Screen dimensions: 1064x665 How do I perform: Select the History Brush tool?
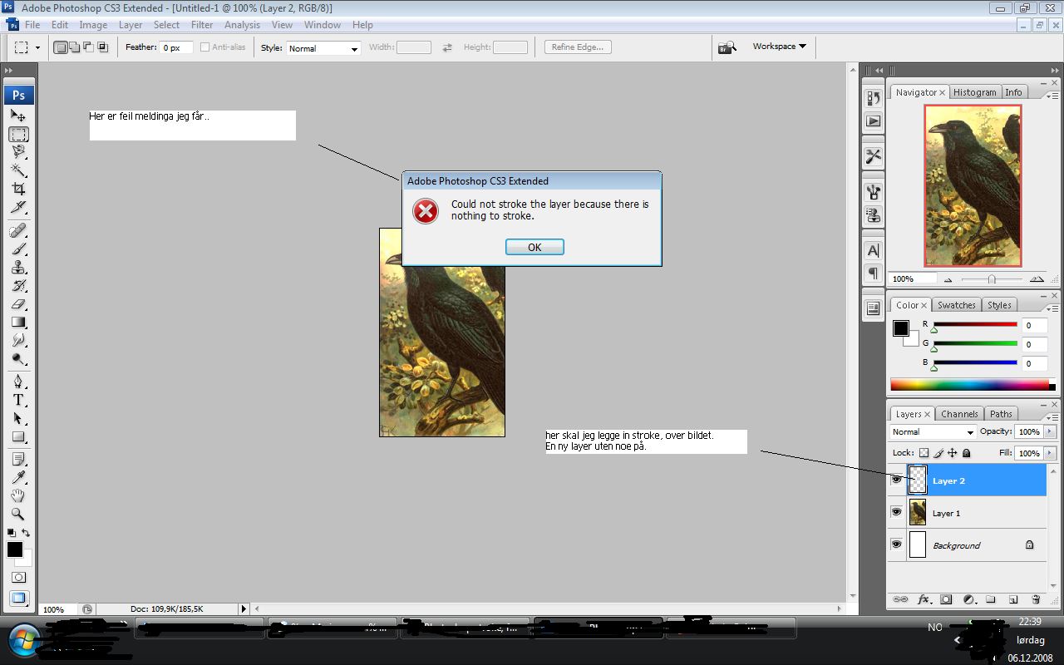click(18, 285)
